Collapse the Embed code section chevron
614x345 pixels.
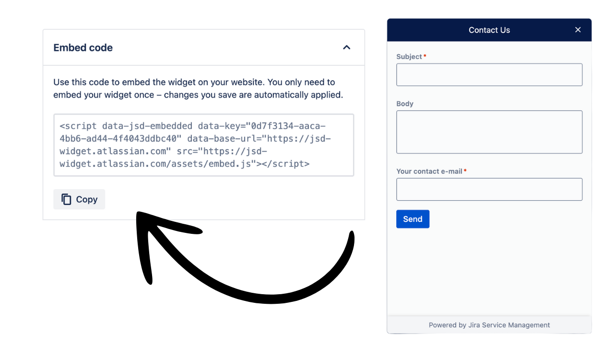click(347, 47)
